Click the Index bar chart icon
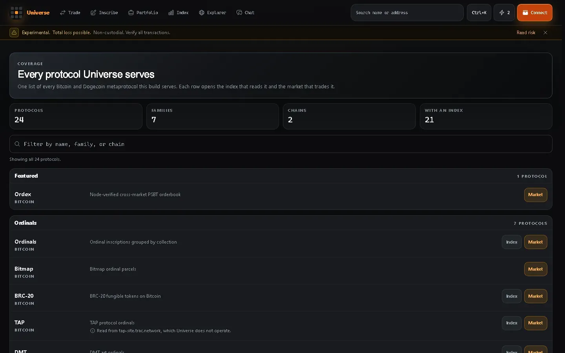Image resolution: width=565 pixels, height=353 pixels. [x=171, y=13]
